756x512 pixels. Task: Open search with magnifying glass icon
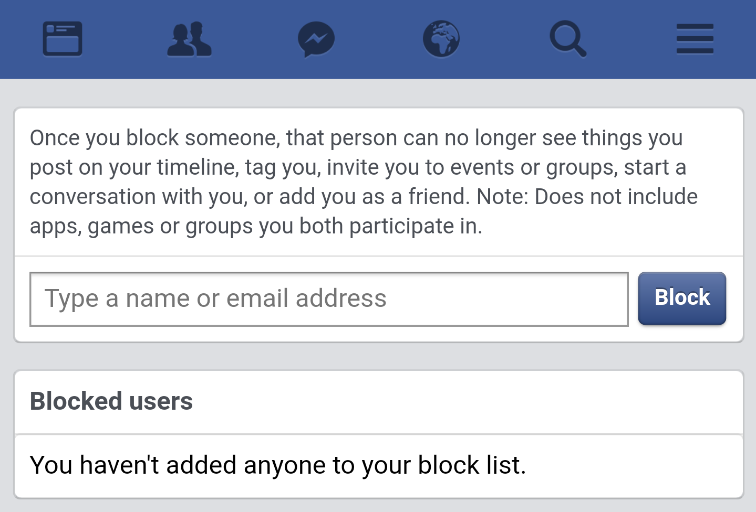click(567, 39)
